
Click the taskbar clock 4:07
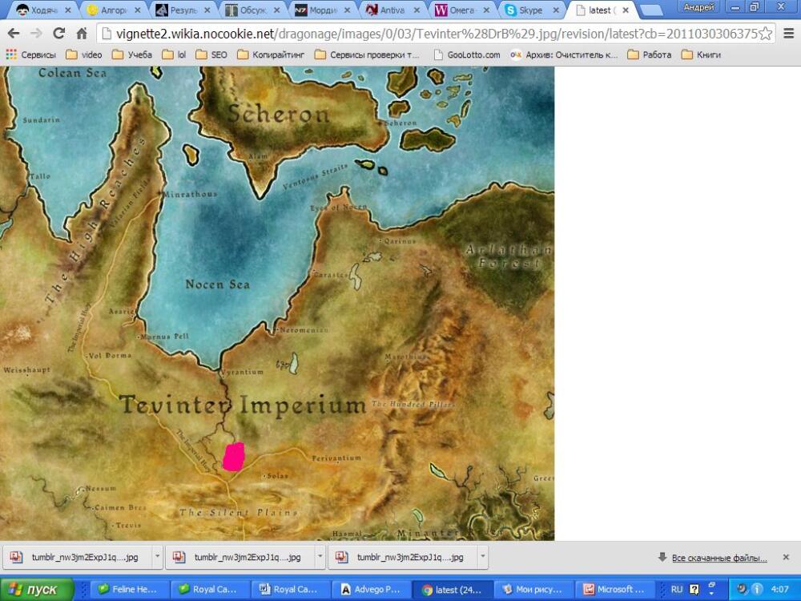pyautogui.click(x=780, y=589)
